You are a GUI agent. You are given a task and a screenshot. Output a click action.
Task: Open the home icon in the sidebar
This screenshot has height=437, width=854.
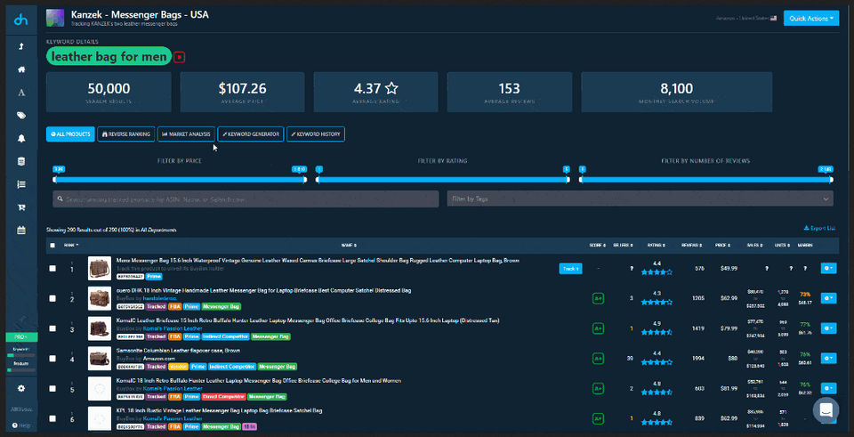(x=20, y=69)
